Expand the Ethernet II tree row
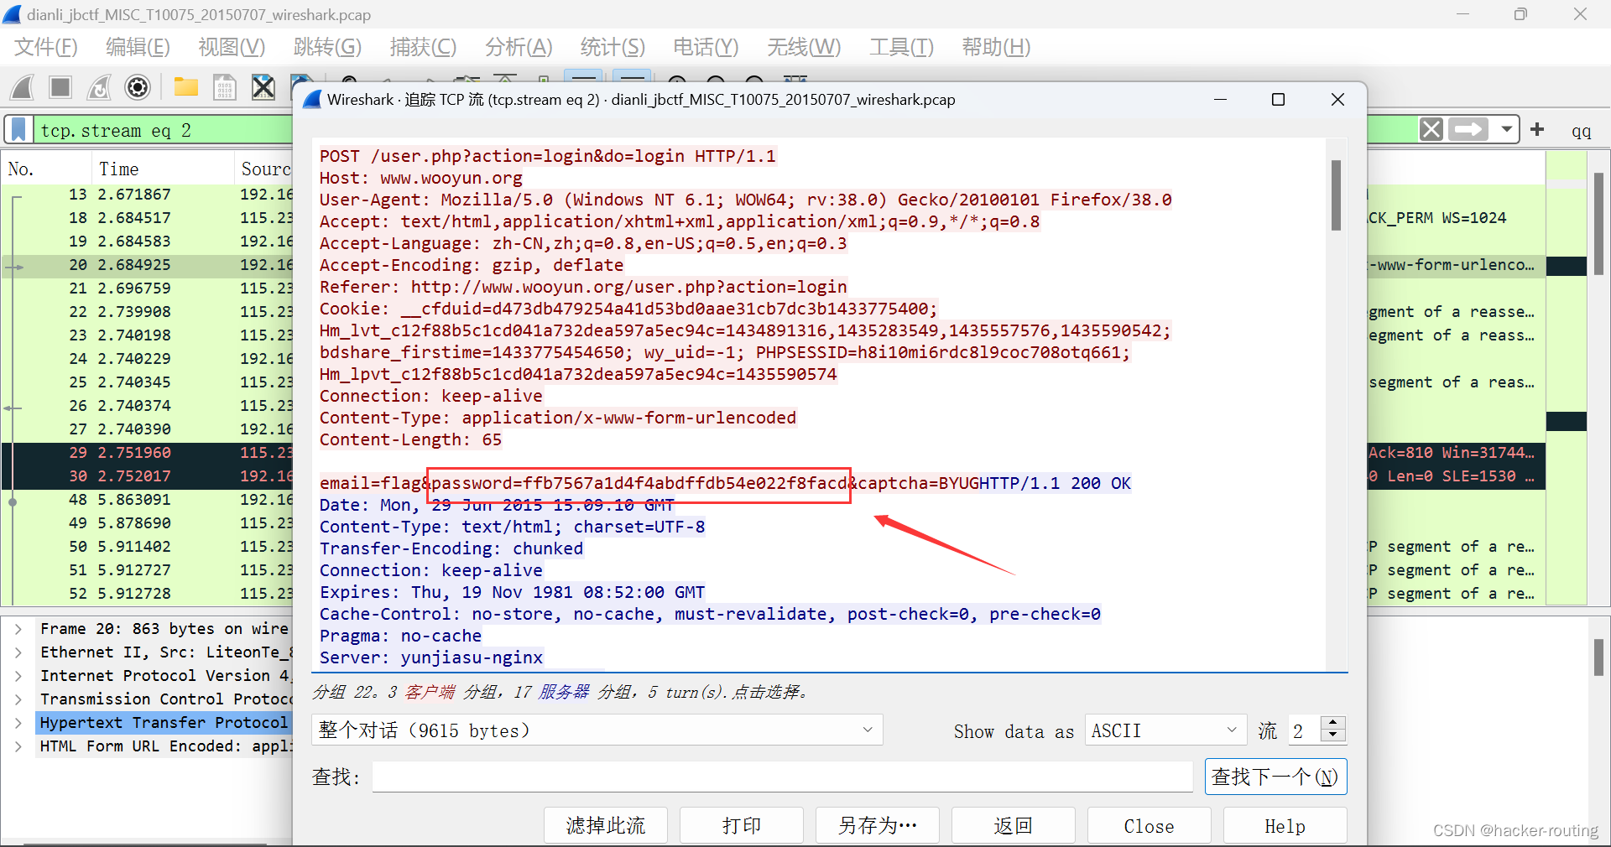 [18, 652]
